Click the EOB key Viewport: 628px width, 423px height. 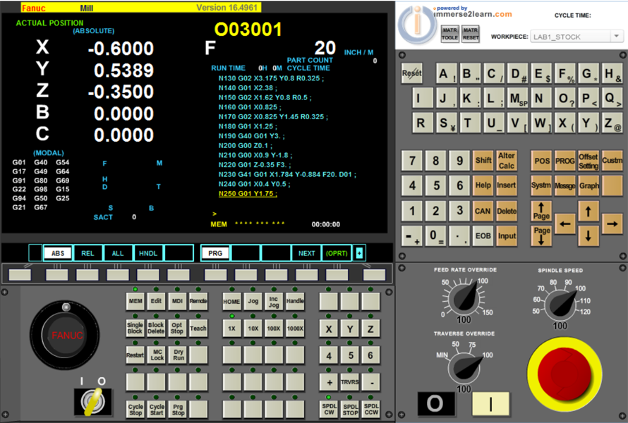tap(483, 235)
